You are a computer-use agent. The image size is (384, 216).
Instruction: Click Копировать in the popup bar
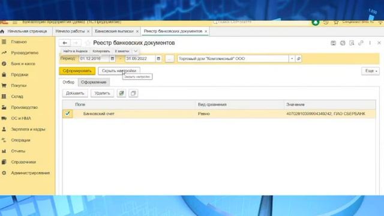point(101,51)
